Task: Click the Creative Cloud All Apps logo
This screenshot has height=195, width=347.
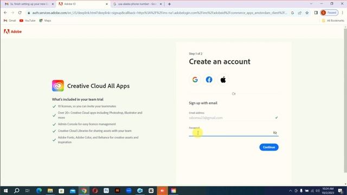Action: tap(58, 86)
